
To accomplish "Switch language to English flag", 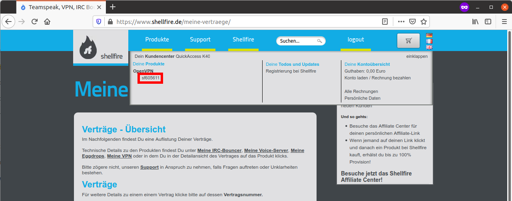I will point(429,47).
